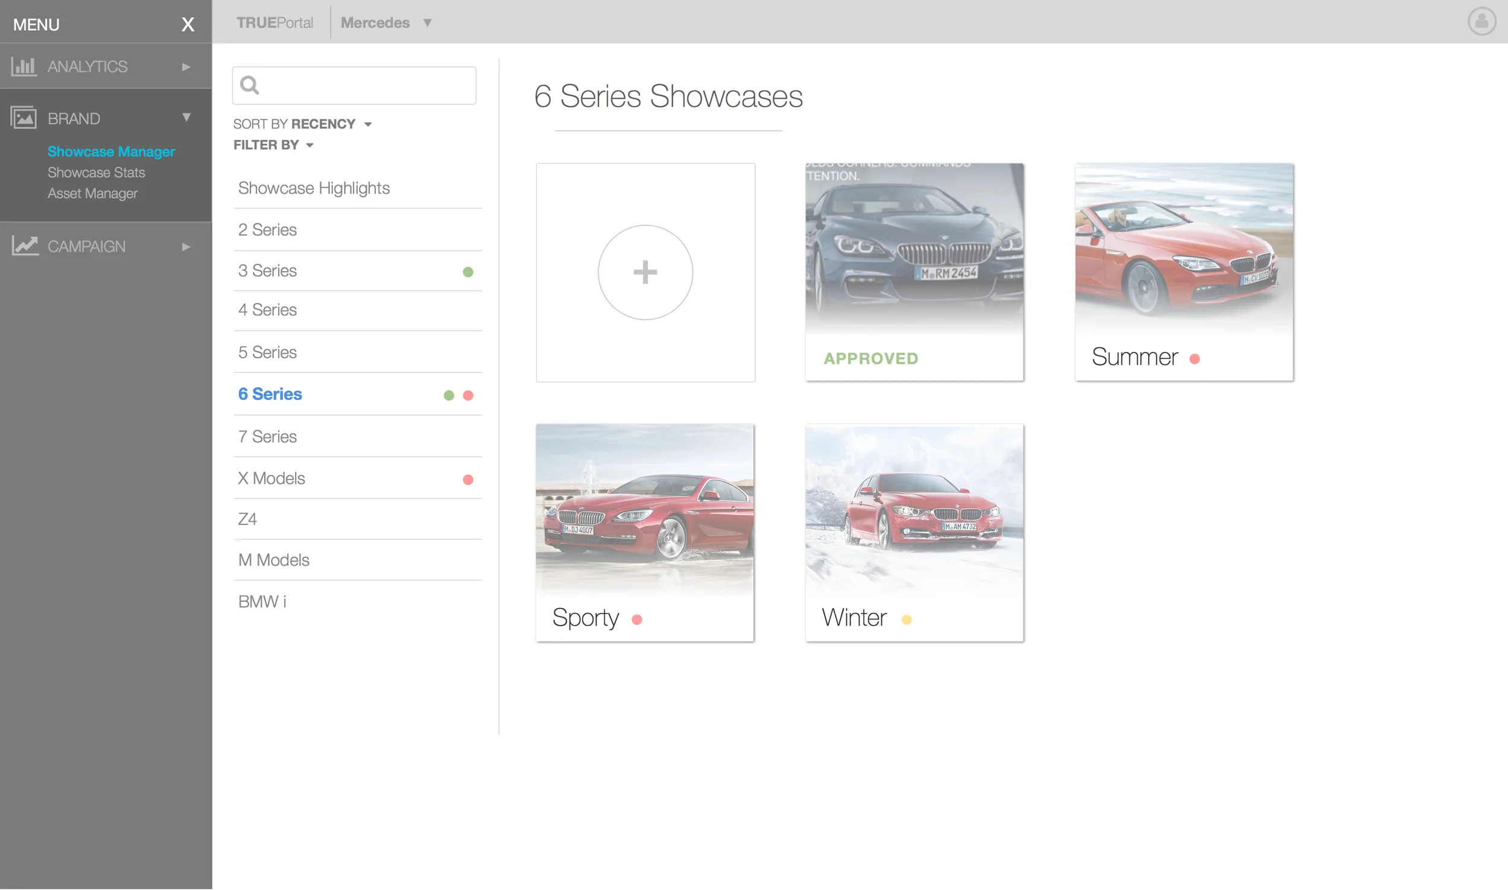Open Showcase Stats submenu item
The height and width of the screenshot is (890, 1508).
click(x=97, y=173)
